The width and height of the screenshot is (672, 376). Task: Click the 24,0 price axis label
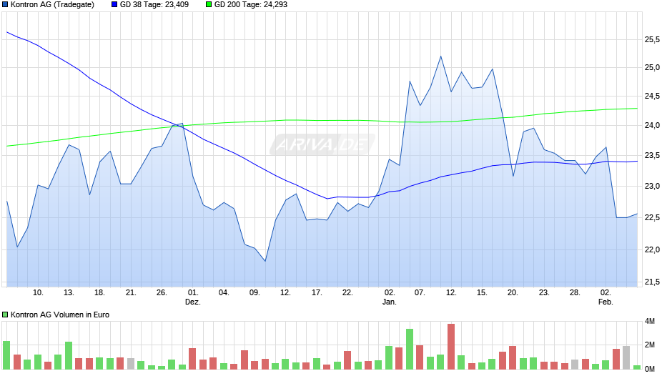pos(652,126)
